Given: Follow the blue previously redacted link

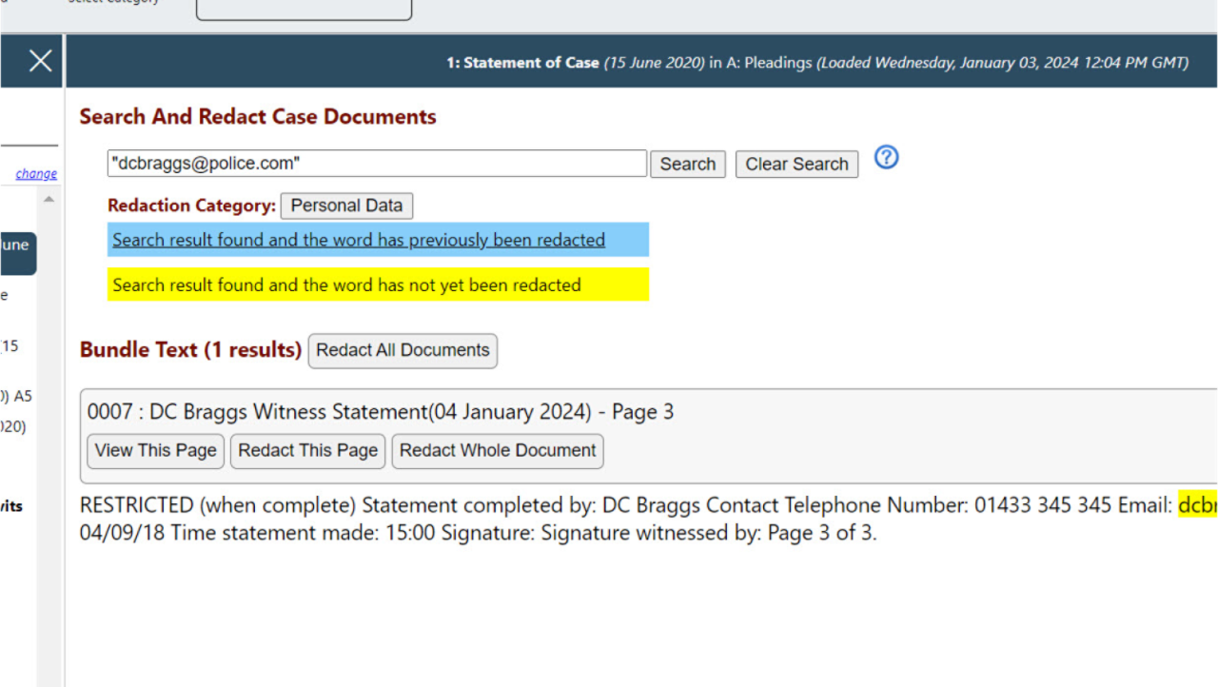Looking at the screenshot, I should pos(359,240).
